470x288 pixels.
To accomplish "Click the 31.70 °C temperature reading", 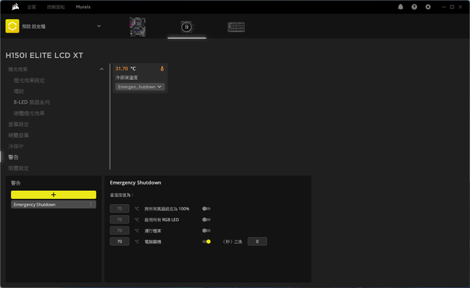I will [125, 69].
